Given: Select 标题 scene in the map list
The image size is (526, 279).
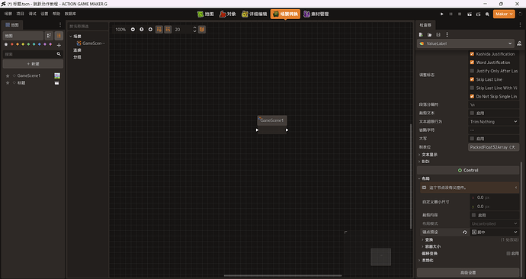Looking at the screenshot, I should pyautogui.click(x=21, y=83).
